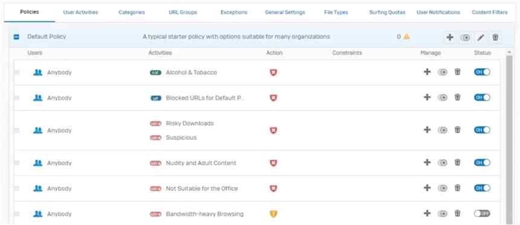Image resolution: width=520 pixels, height=225 pixels.
Task: Click the Suspicious activity label
Action: pos(181,138)
